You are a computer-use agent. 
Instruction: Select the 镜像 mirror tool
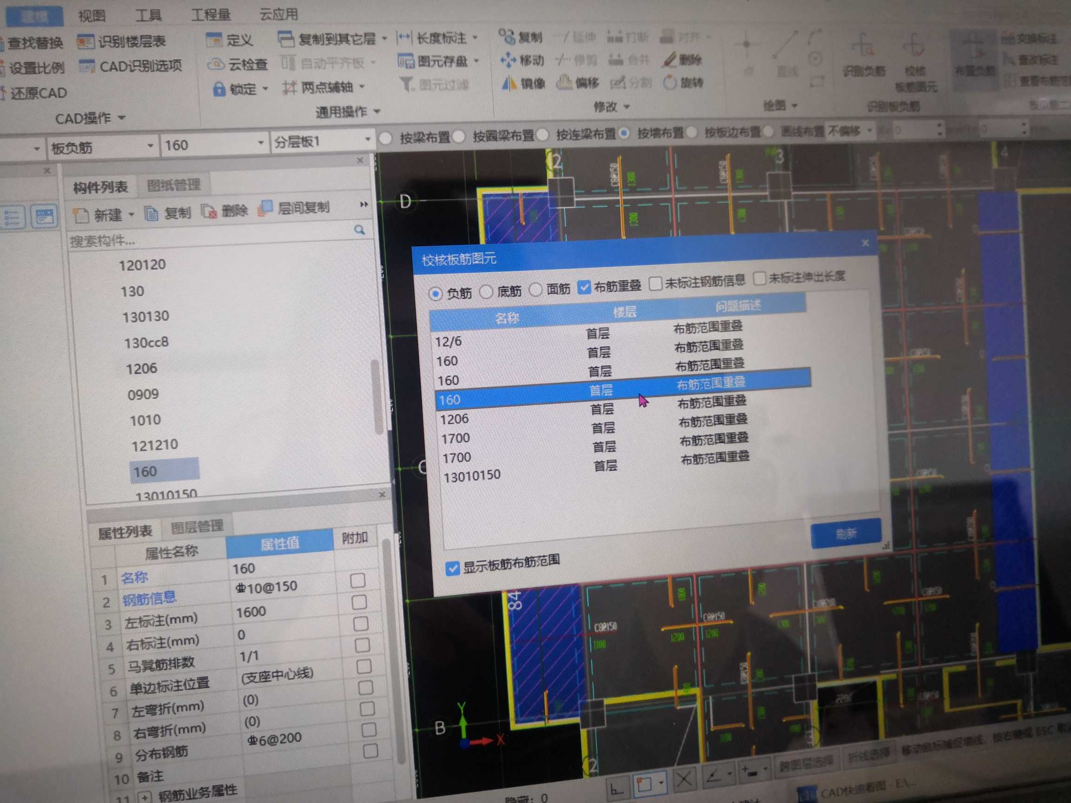point(523,84)
